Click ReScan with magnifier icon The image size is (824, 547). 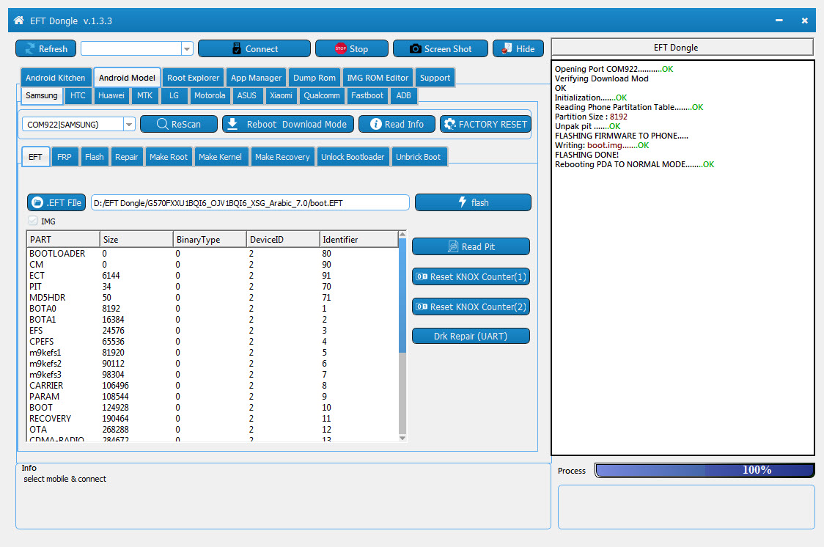tap(179, 124)
